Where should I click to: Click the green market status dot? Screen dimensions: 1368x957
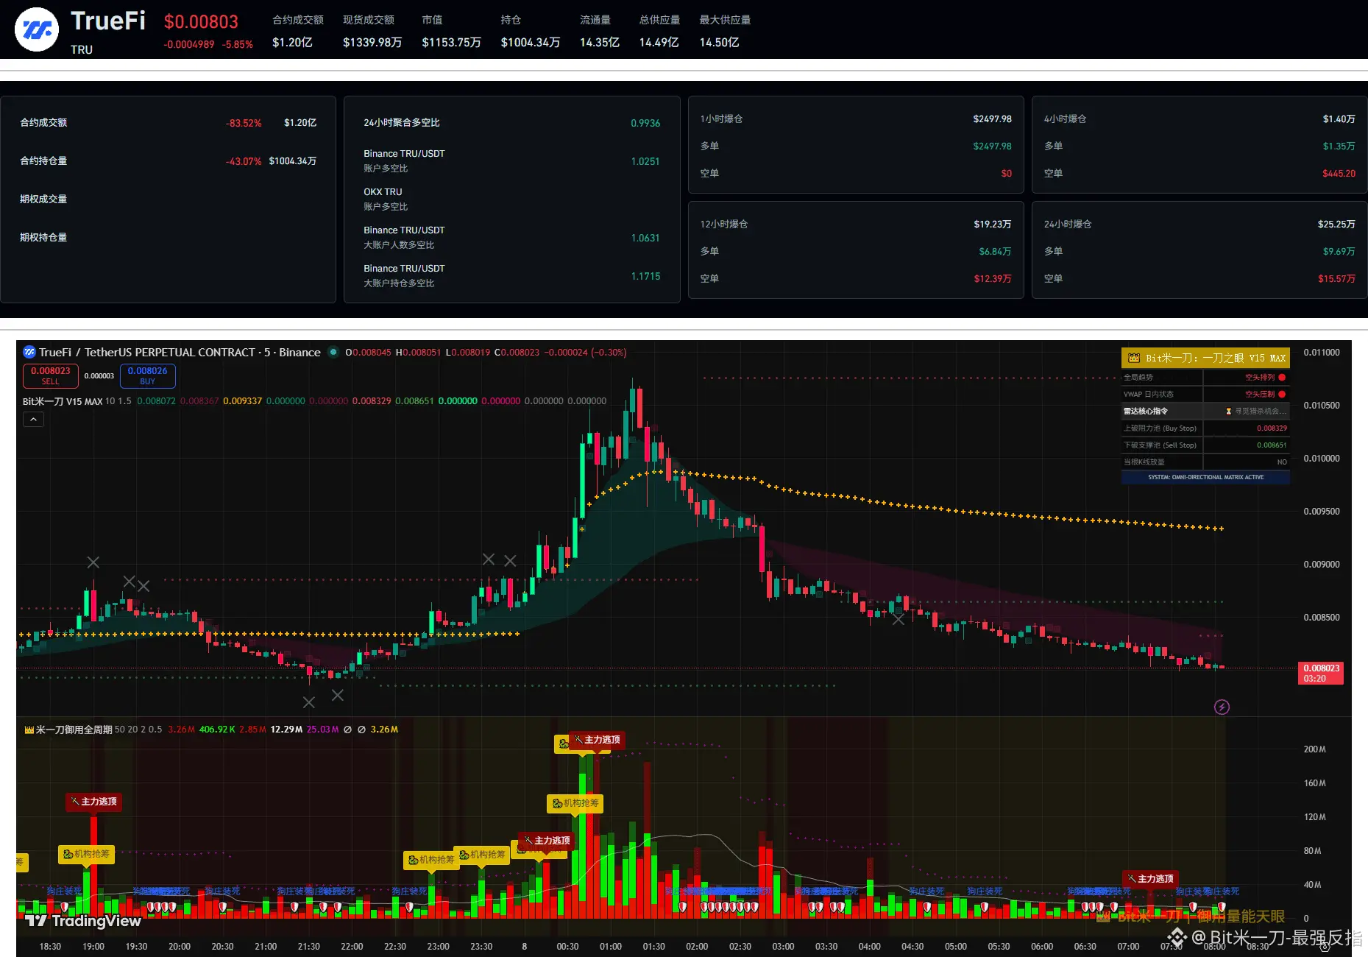point(333,352)
